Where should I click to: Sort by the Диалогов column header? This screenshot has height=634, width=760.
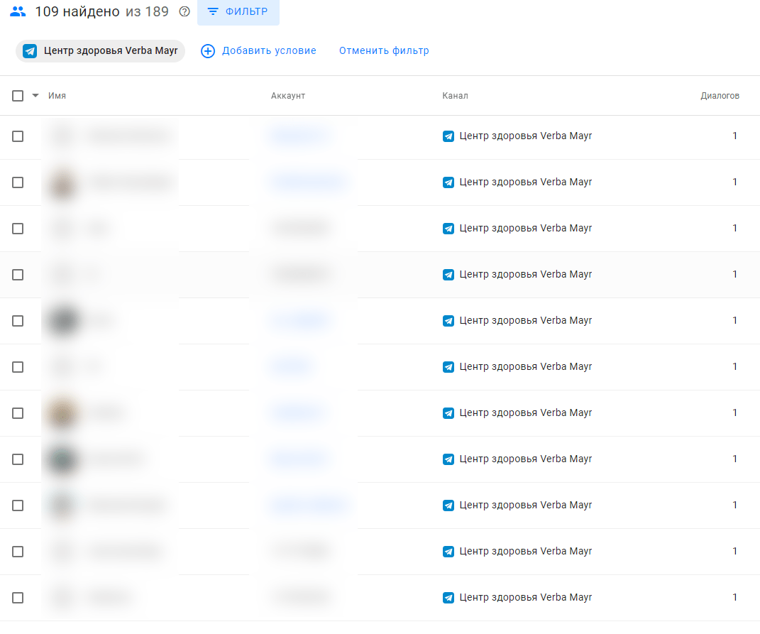pos(720,96)
